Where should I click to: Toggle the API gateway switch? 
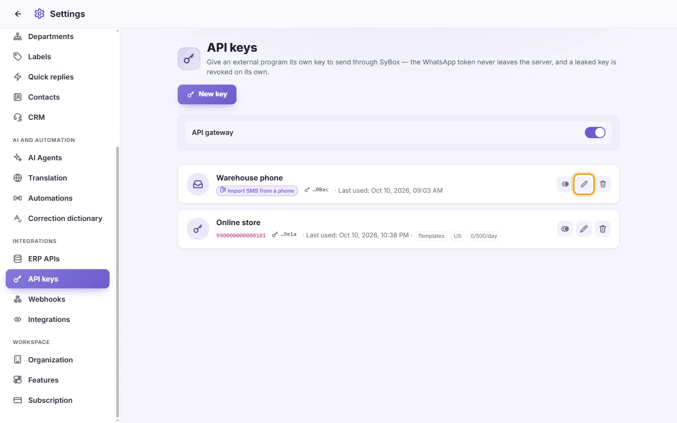point(595,133)
